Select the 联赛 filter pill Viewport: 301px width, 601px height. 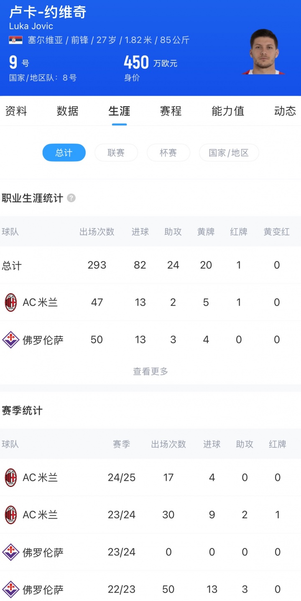pos(116,153)
